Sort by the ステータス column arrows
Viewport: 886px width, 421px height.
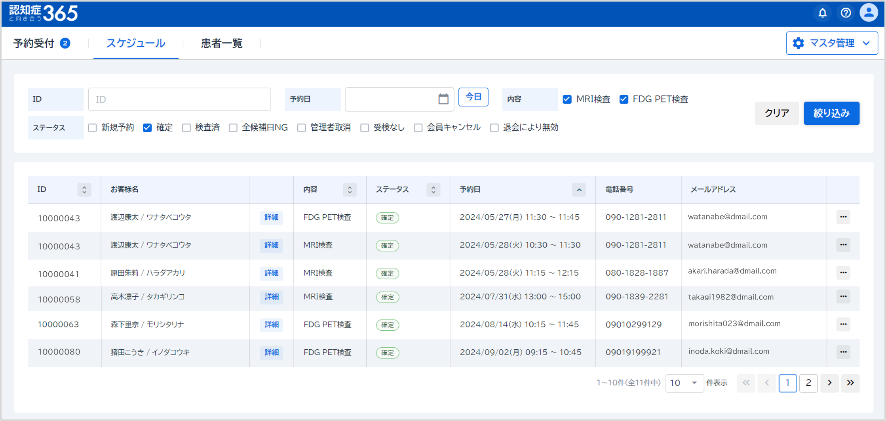point(433,190)
